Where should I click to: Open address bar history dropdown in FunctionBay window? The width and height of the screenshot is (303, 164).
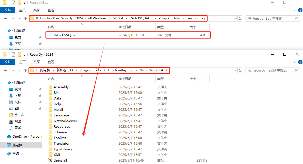pyautogui.click(x=235, y=19)
